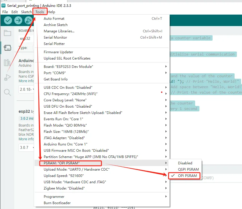242x209 pixels.
Task: Expand the Programmer submenu
Action: coord(102,196)
